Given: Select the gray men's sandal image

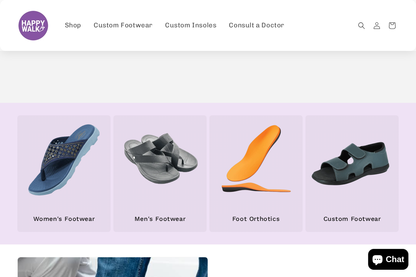Looking at the screenshot, I should pyautogui.click(x=160, y=159).
